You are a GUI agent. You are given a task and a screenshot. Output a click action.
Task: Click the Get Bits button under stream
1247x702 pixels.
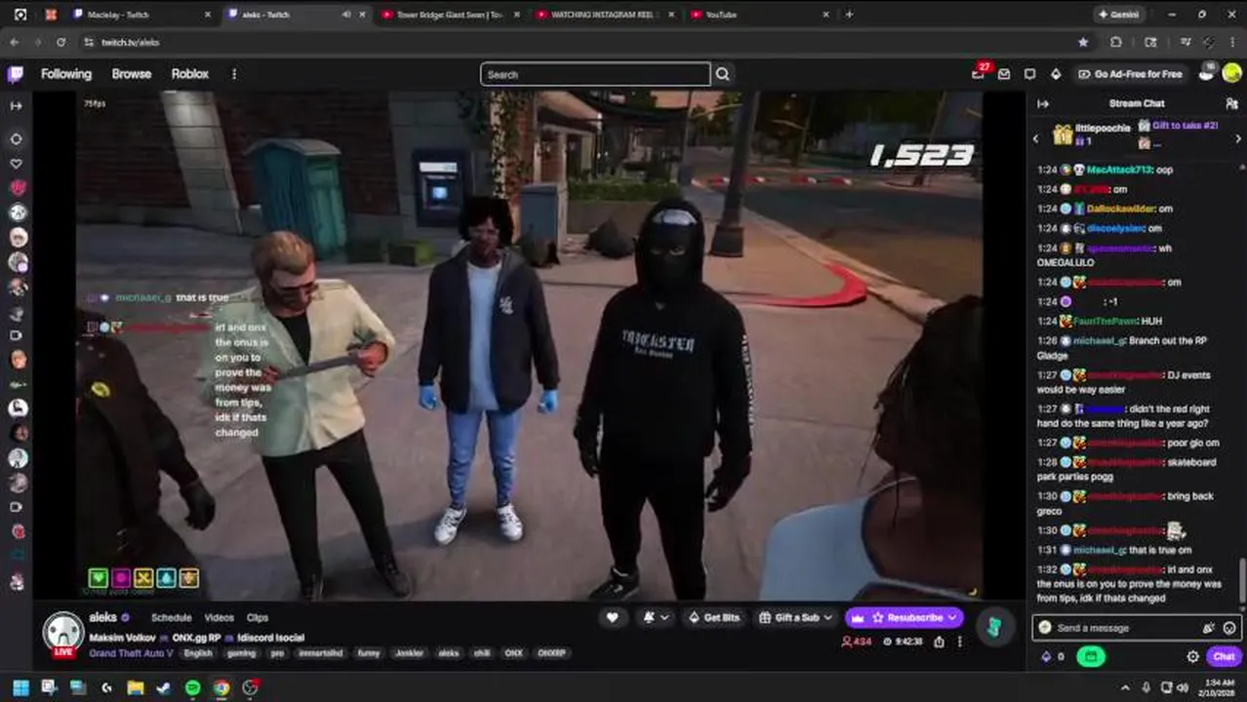[x=713, y=617]
